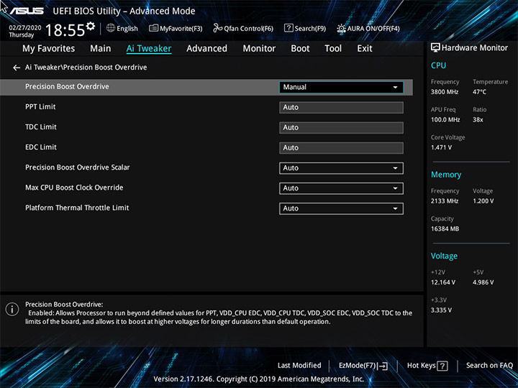The image size is (518, 388).
Task: Select the TDC Limit label
Action: coord(41,127)
